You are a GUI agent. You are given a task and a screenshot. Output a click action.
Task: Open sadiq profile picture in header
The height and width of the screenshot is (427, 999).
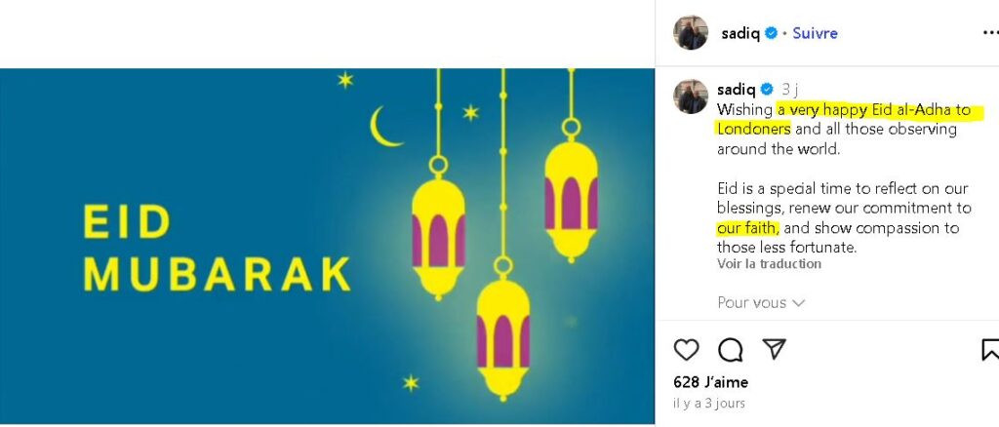pos(691,32)
